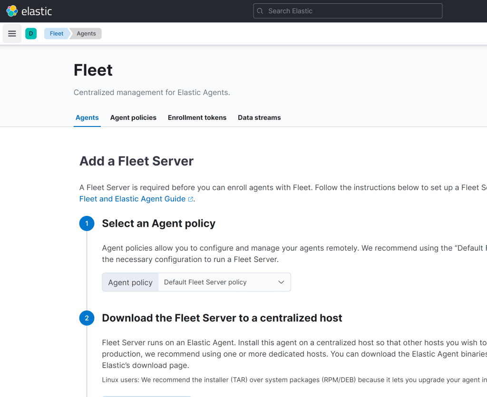Click the elastic wordmark in the header

37,11
